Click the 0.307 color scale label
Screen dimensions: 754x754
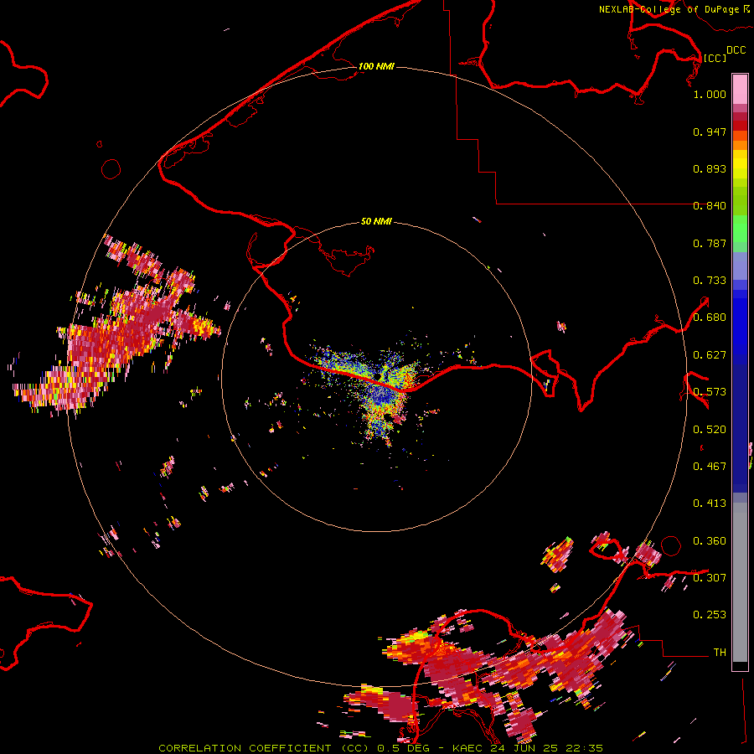(710, 577)
